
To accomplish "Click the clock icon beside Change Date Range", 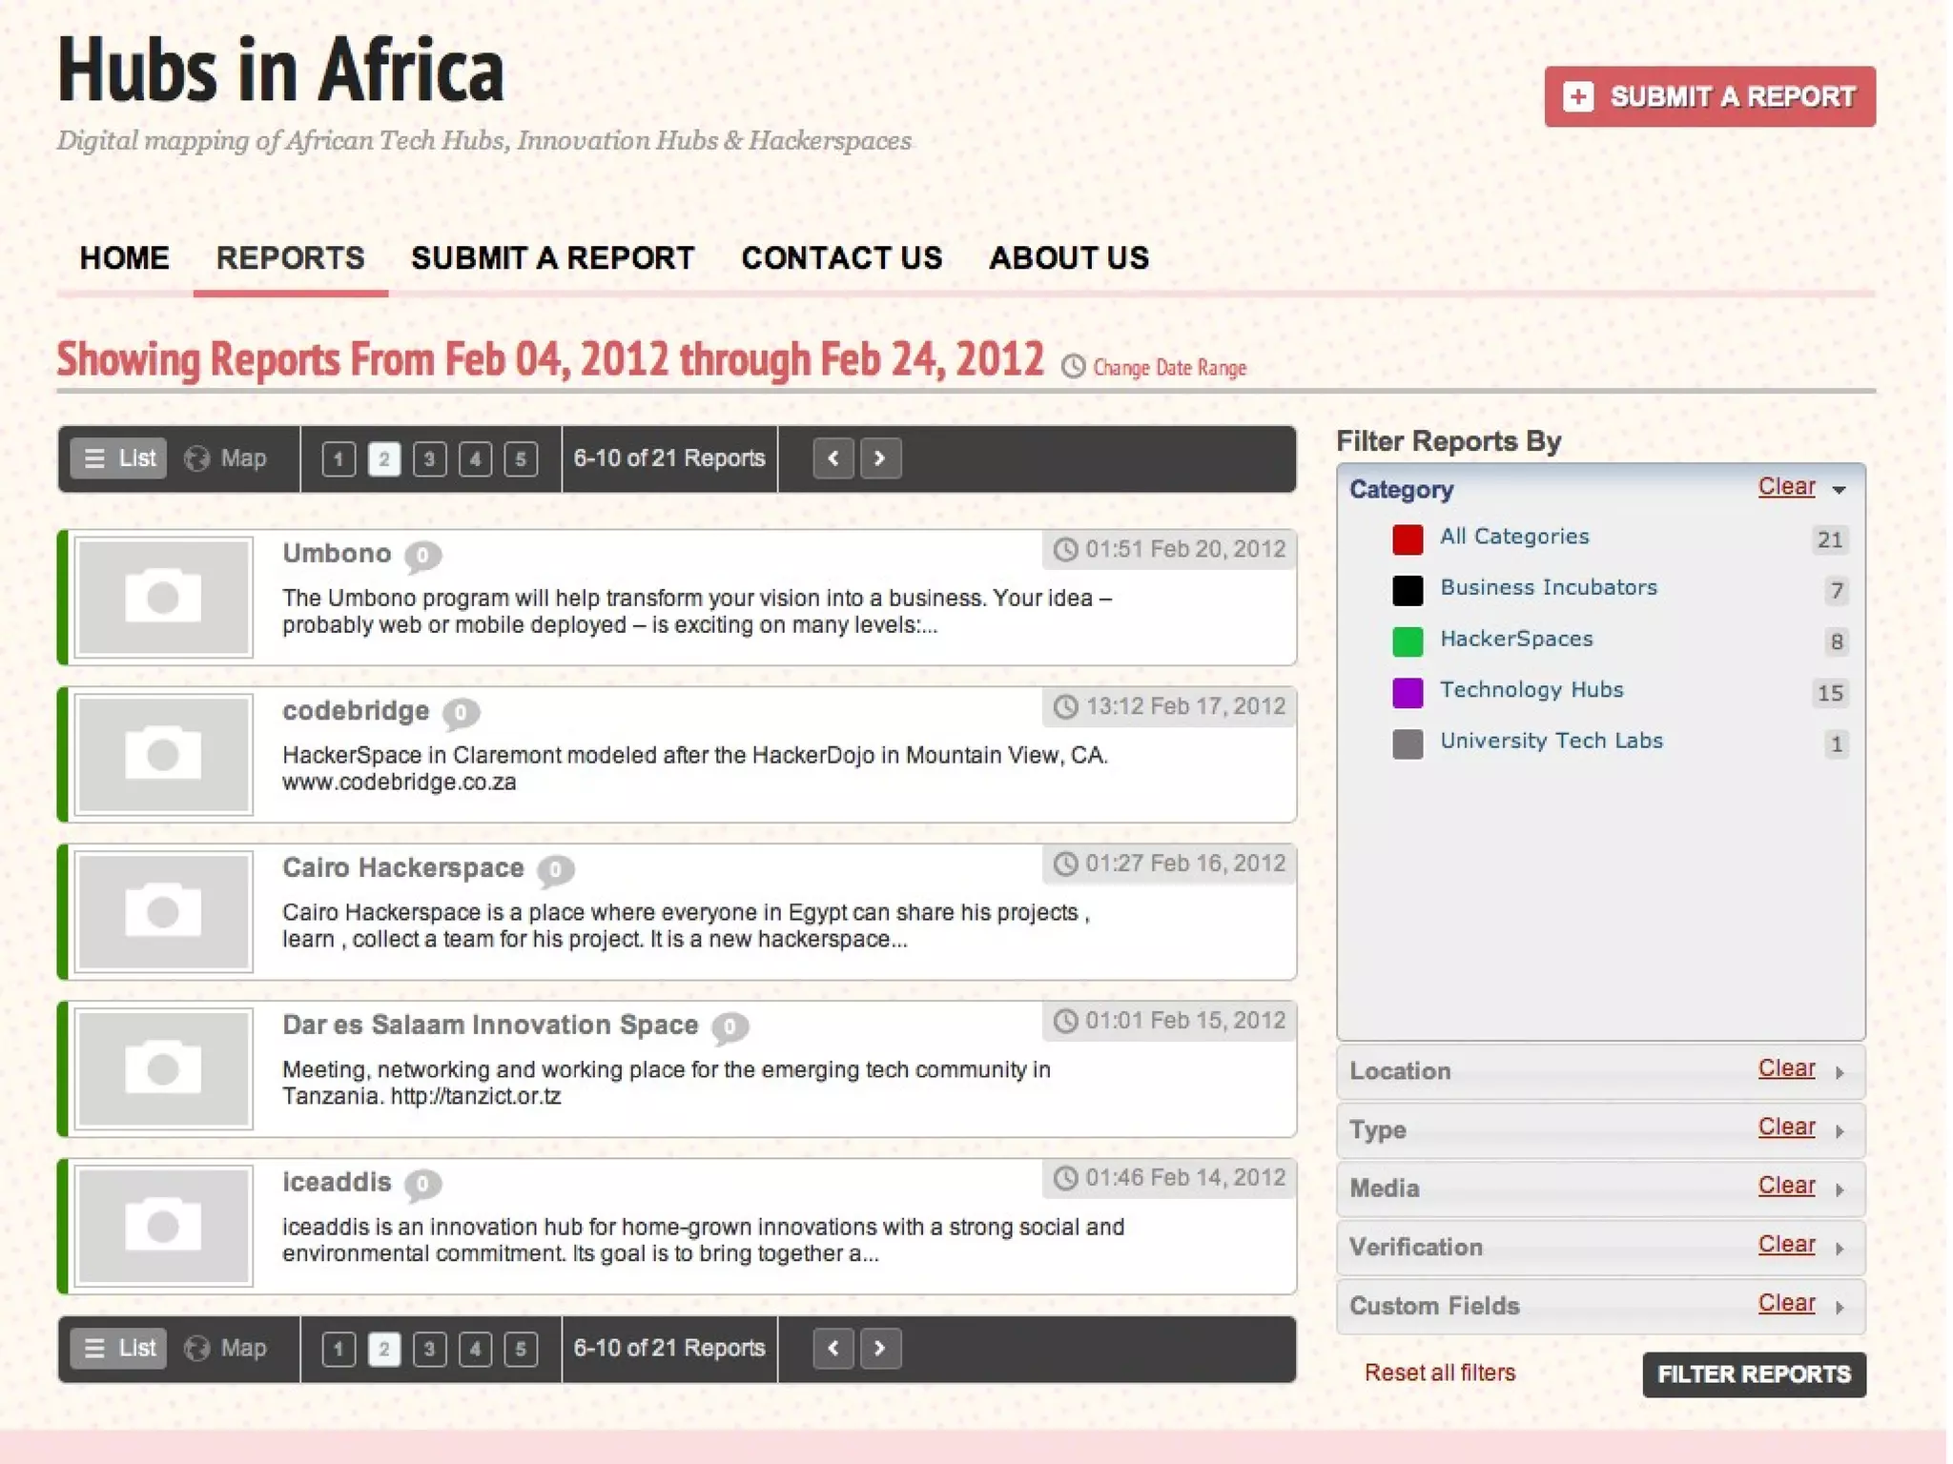I will 1073,367.
